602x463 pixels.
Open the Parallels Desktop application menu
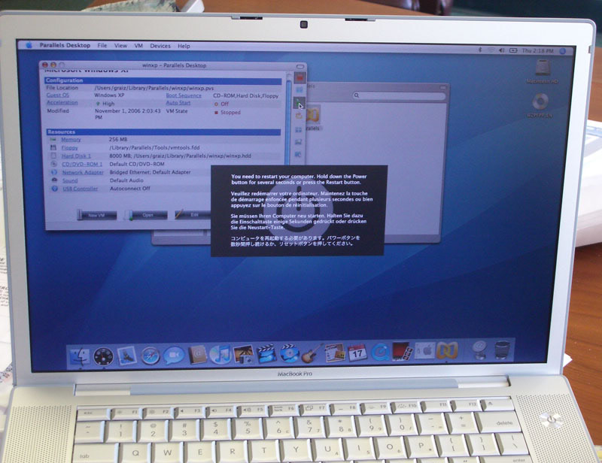click(65, 45)
